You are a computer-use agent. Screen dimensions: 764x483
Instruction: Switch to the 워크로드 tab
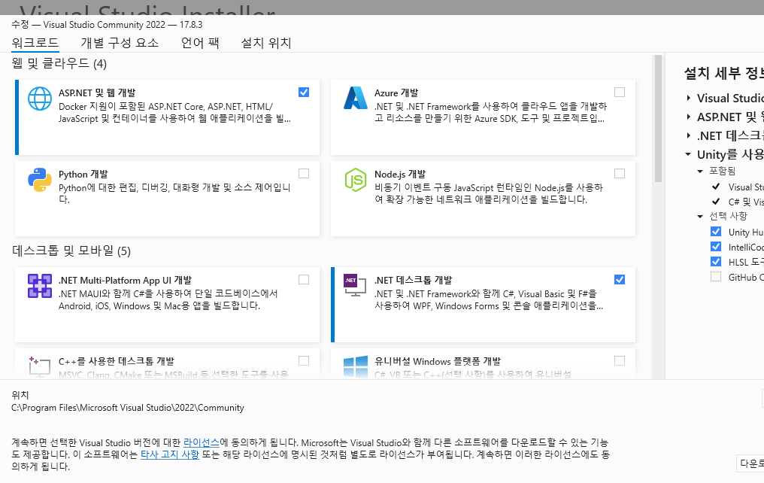coord(35,43)
